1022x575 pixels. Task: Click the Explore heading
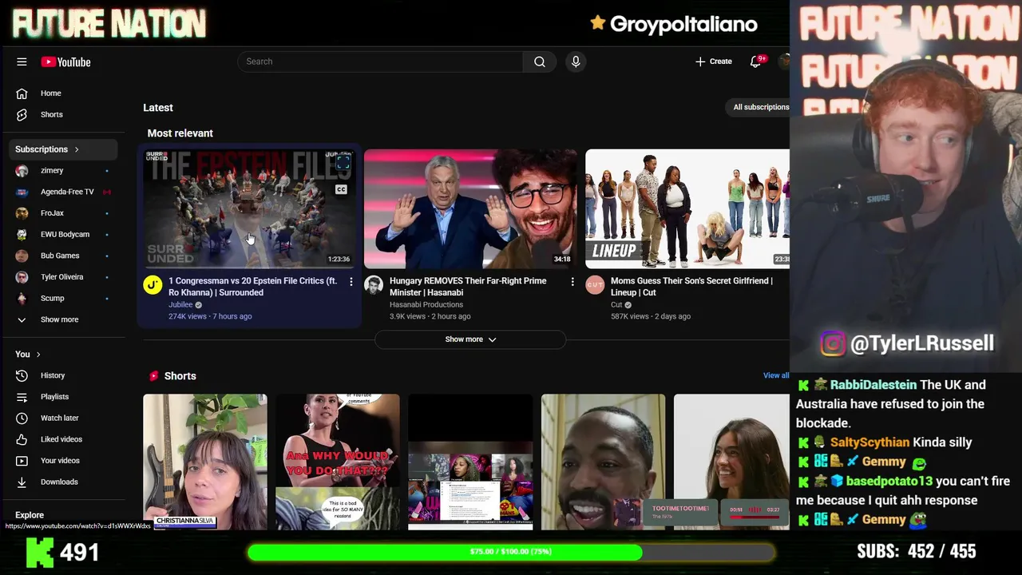30,515
